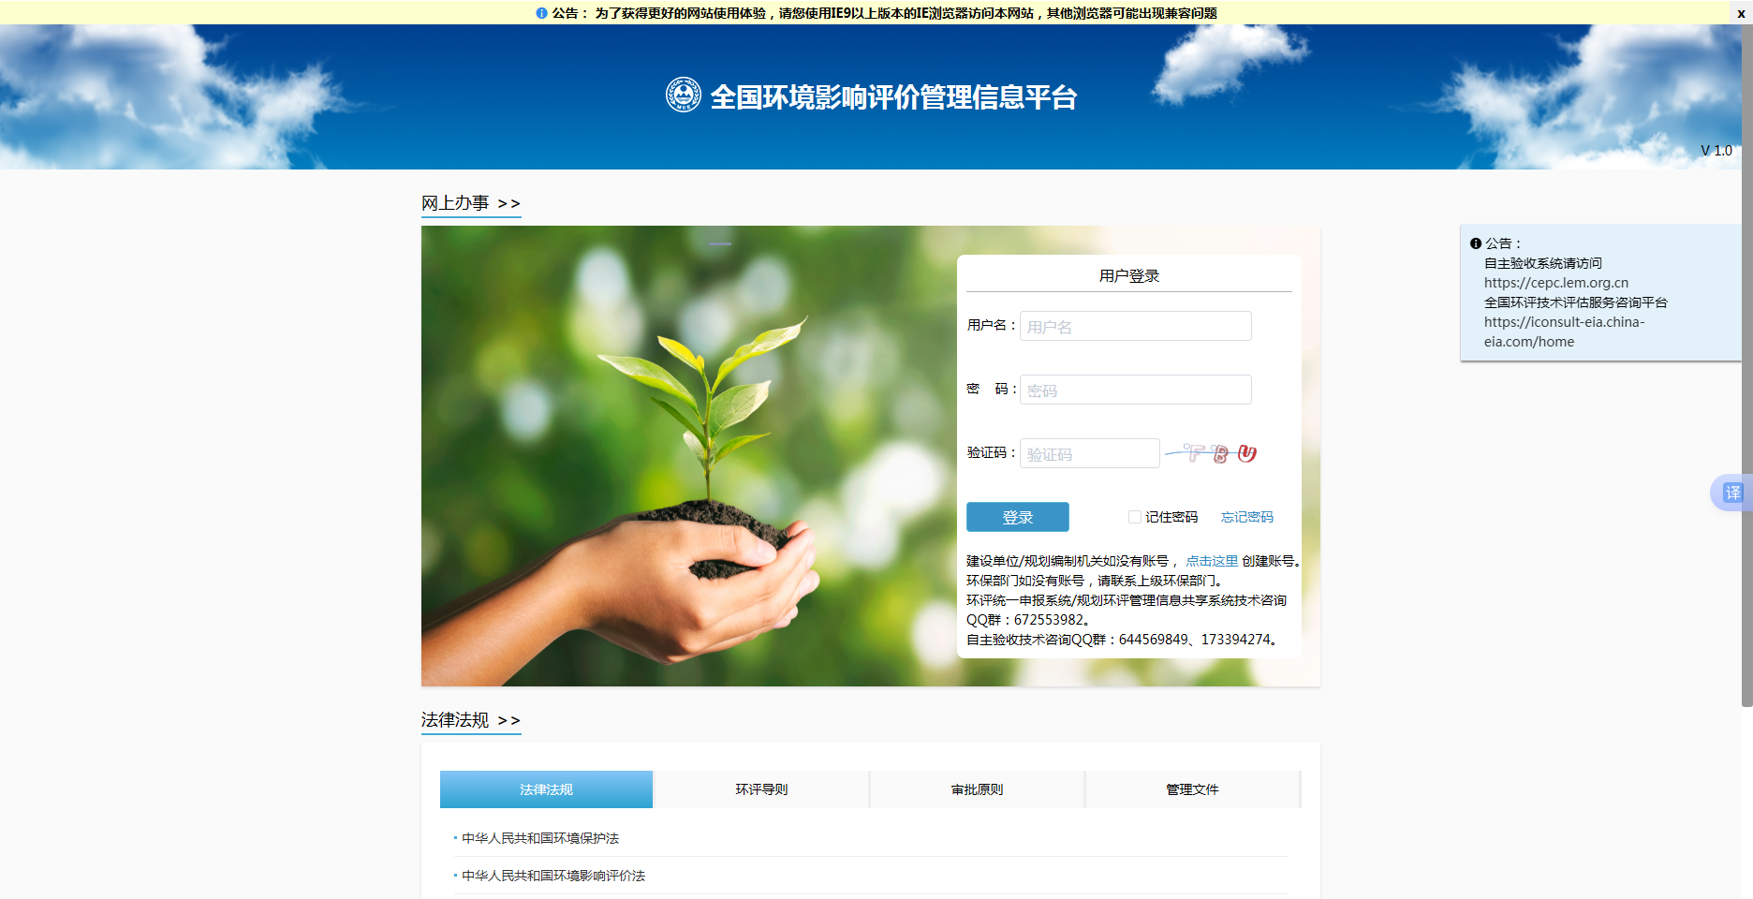
Task: Open the 忘记密码 forgot password link
Action: [x=1246, y=517]
